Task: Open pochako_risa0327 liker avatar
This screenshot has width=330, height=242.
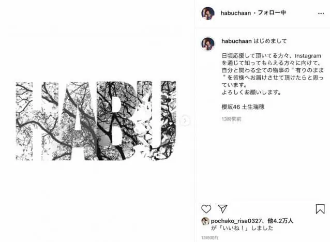Action: [205, 221]
